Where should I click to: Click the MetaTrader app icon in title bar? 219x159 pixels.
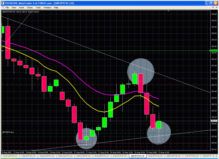(x=2, y=3)
